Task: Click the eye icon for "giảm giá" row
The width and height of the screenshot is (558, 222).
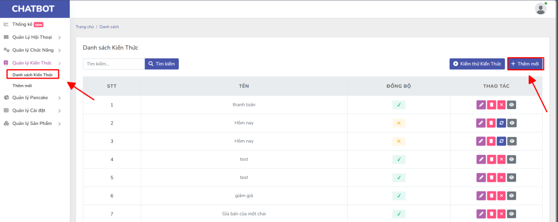Action: pyautogui.click(x=511, y=195)
